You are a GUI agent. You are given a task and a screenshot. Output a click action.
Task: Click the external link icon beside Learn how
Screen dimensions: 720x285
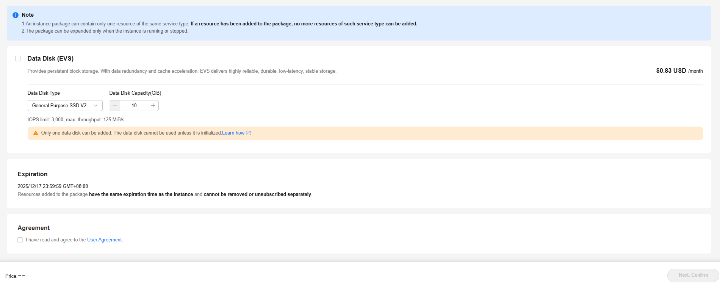tap(248, 133)
